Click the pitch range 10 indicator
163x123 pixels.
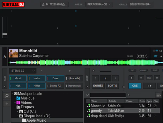click(x=160, y=51)
